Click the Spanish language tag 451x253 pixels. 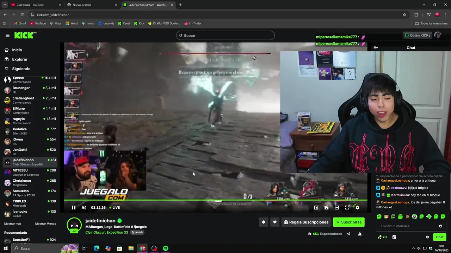pyautogui.click(x=137, y=232)
